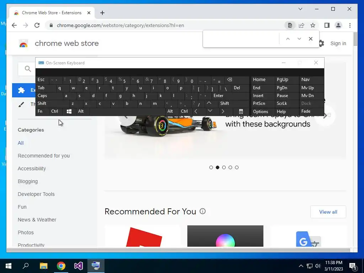Image resolution: width=364 pixels, height=273 pixels.
Task: Close the find bar
Action: [x=311, y=39]
